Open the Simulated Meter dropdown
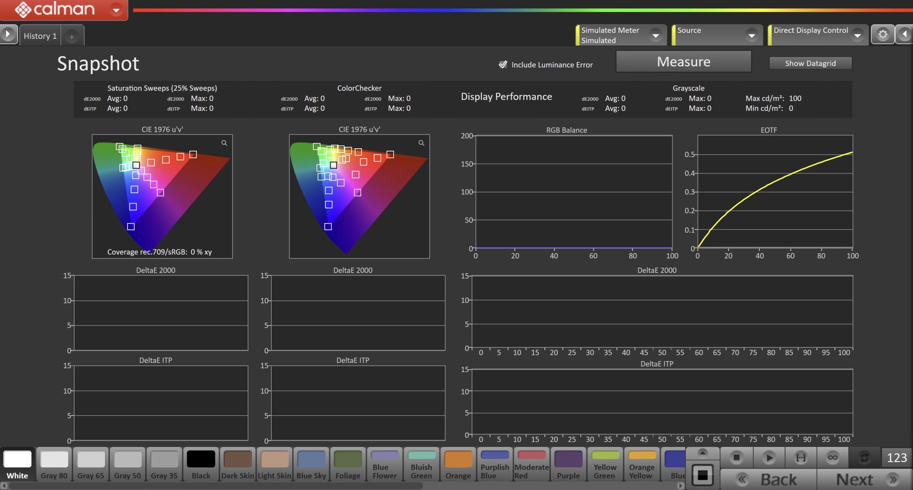 tap(656, 35)
